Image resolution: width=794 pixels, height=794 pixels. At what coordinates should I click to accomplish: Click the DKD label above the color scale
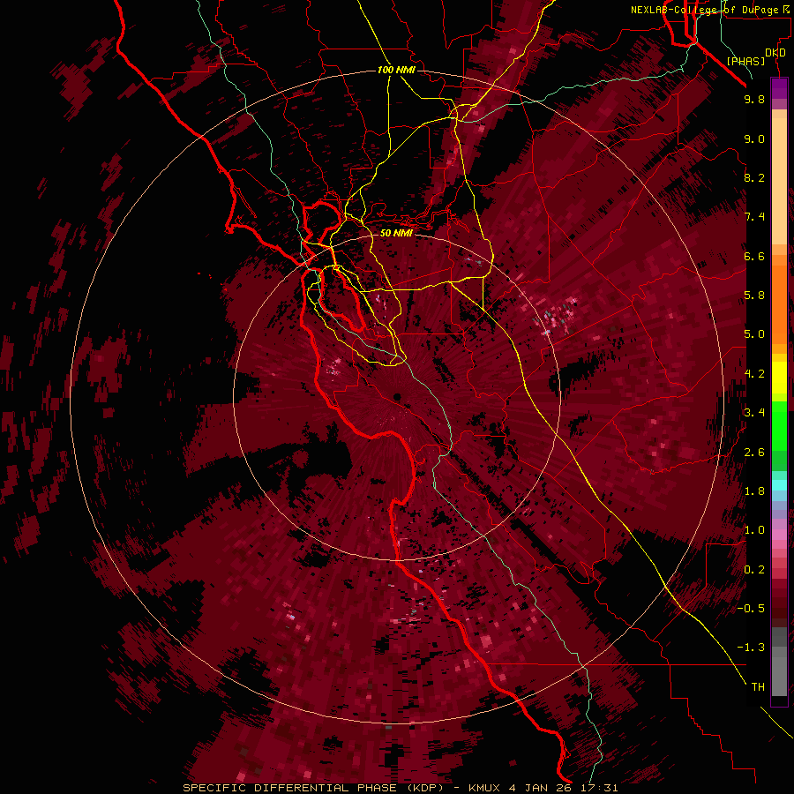(775, 53)
